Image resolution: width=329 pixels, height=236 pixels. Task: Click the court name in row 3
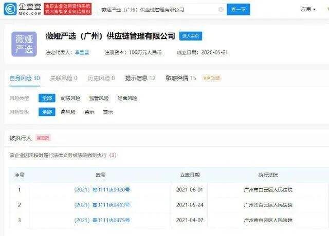[x=268, y=220]
